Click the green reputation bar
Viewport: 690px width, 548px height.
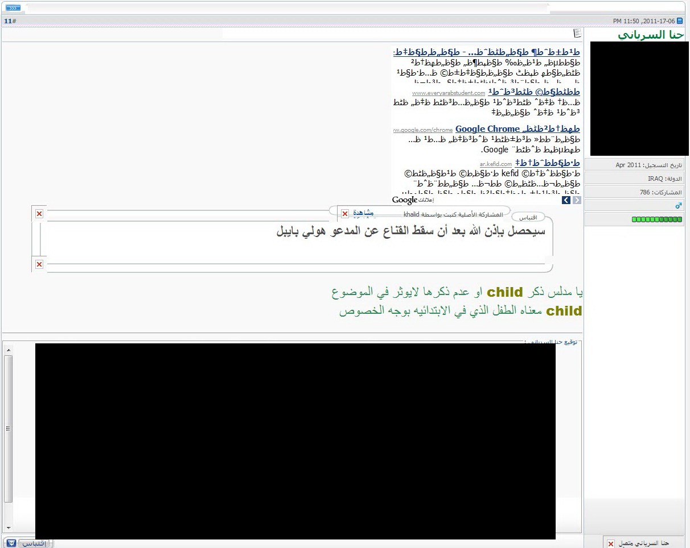tap(656, 219)
